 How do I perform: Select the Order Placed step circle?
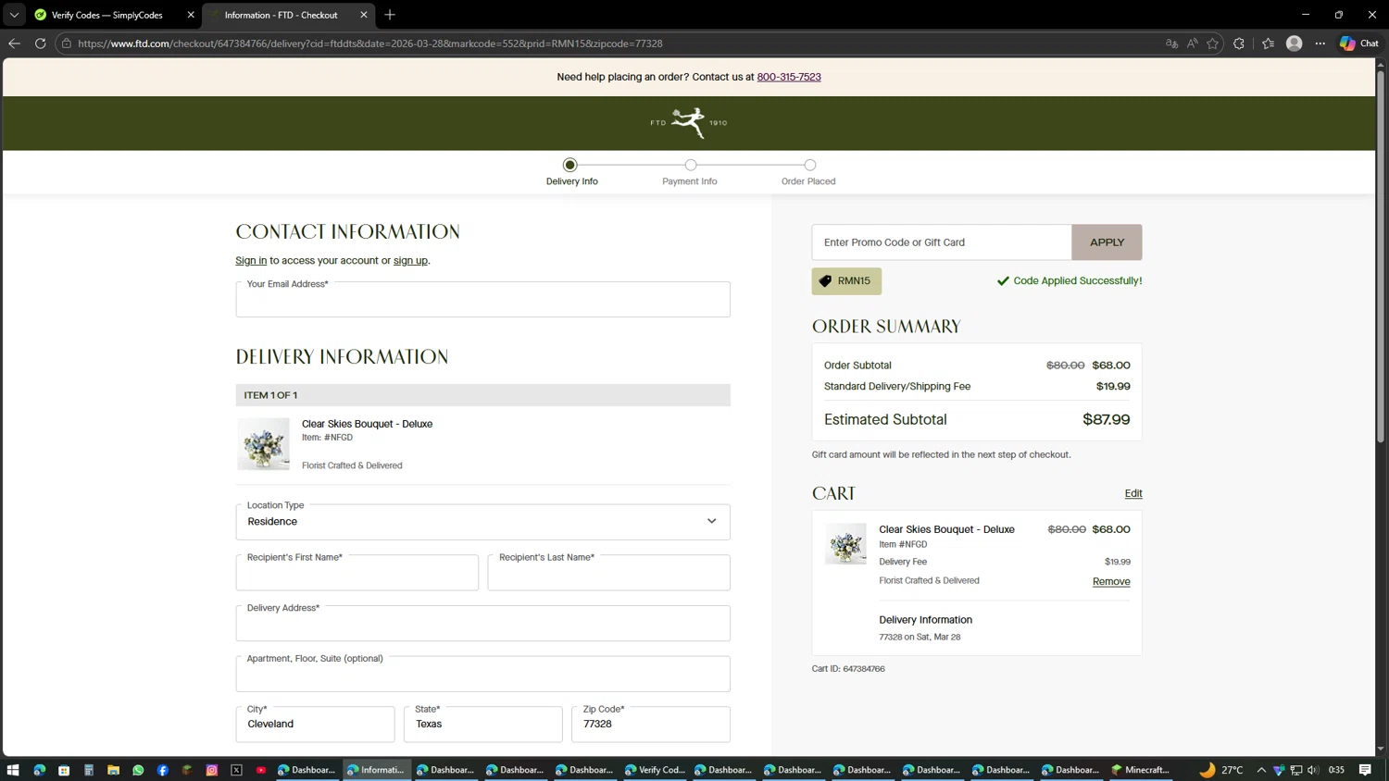[x=810, y=165]
